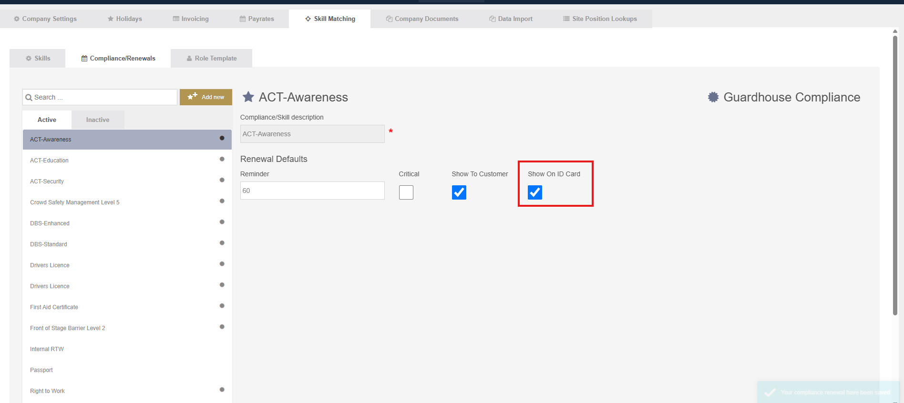Click the search magnifier icon
The width and height of the screenshot is (904, 403).
[29, 98]
